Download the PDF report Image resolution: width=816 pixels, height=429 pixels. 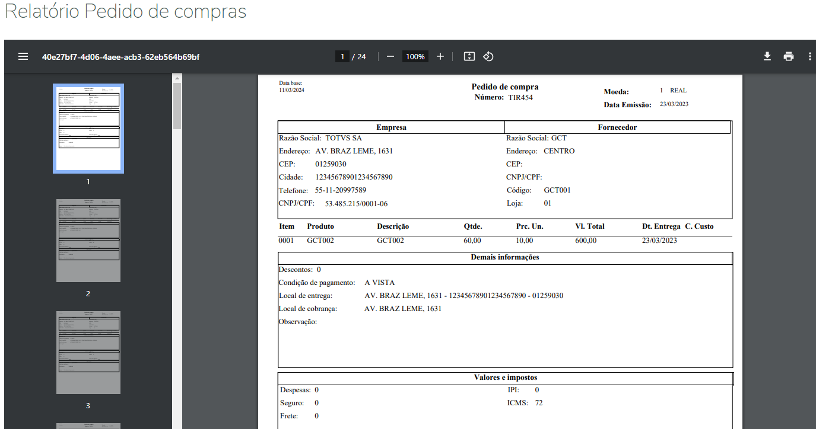pyautogui.click(x=767, y=56)
